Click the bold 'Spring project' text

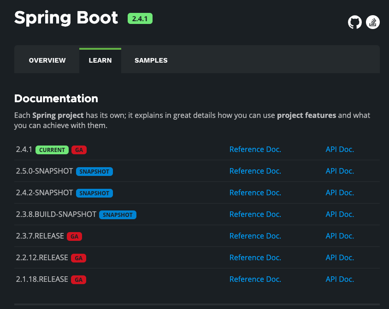pyautogui.click(x=58, y=116)
